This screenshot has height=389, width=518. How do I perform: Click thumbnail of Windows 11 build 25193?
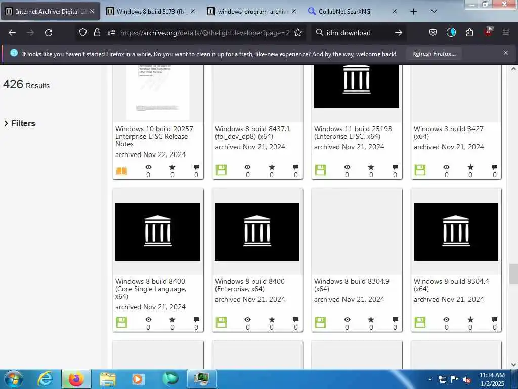coord(357,86)
